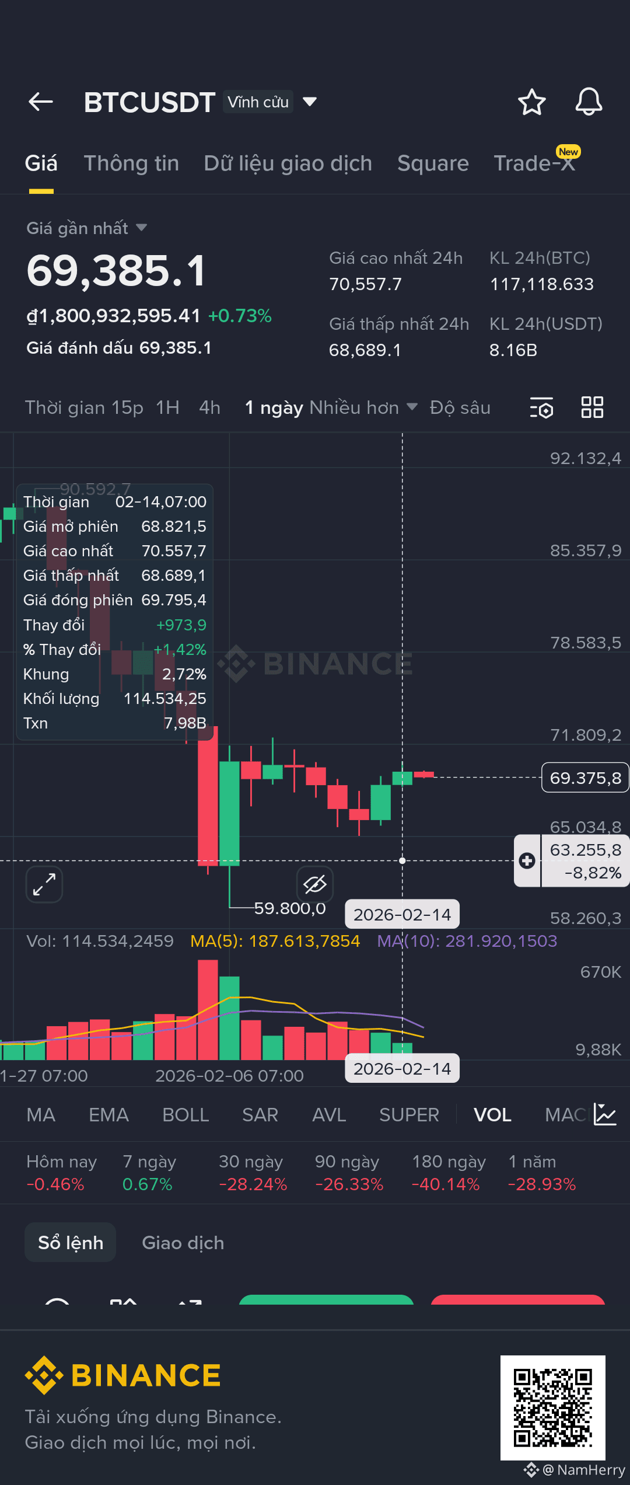Tap the 2026-02-14 date label under price chart

coord(402,914)
